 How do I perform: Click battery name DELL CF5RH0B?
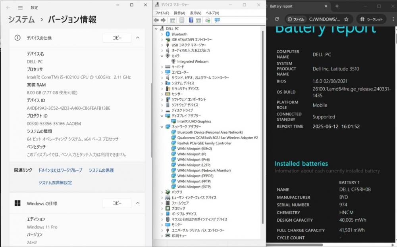355,190
